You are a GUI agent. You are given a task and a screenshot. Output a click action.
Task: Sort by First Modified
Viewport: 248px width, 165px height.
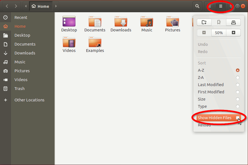point(219,92)
